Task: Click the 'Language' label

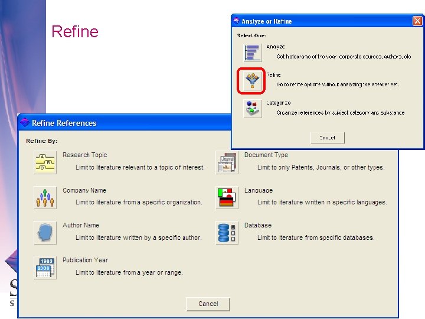Action: coord(259,190)
